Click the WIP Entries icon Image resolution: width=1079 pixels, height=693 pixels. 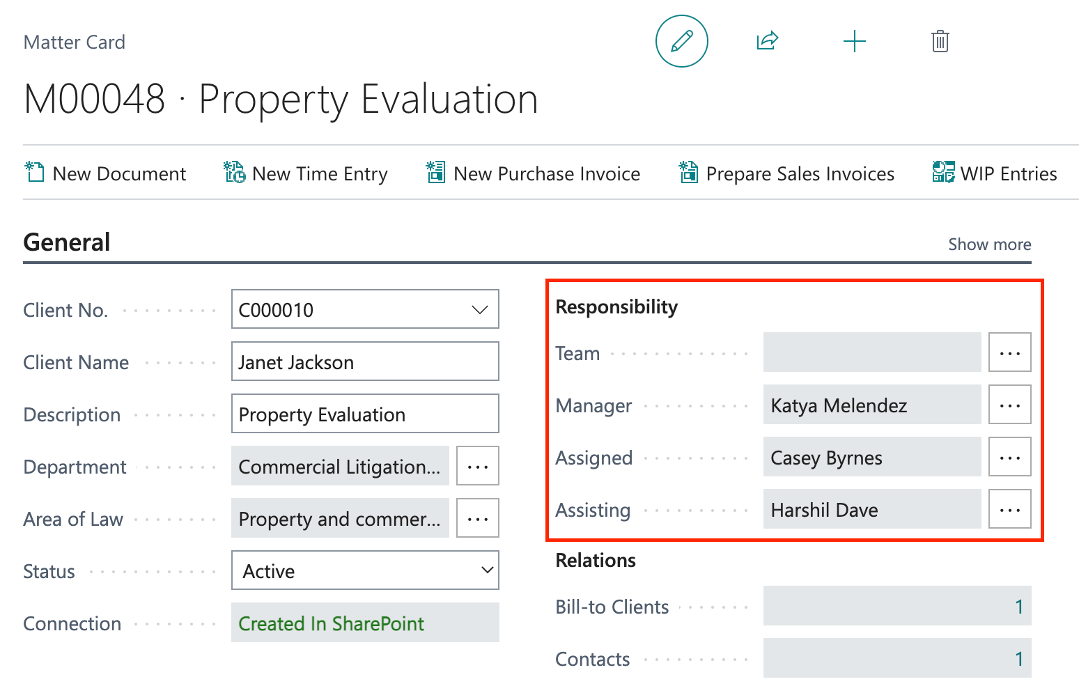(943, 172)
